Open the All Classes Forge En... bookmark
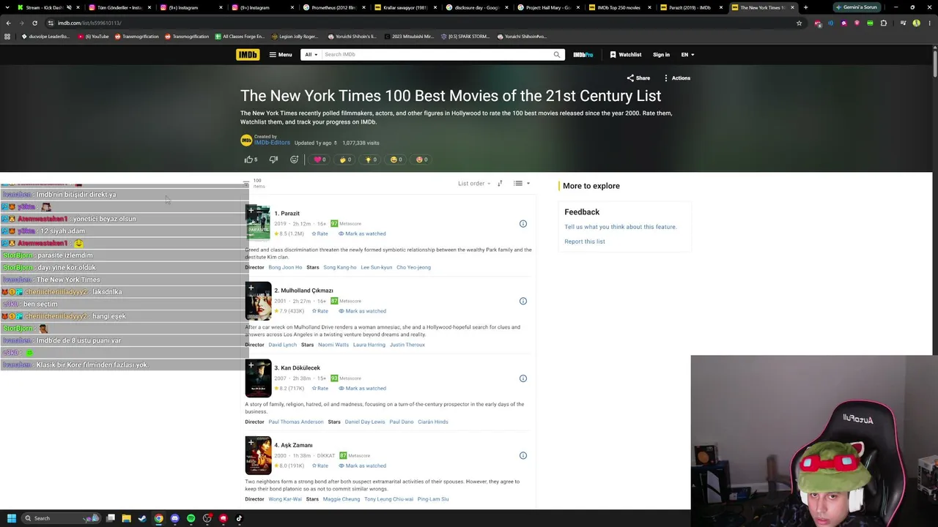This screenshot has height=527, width=938. click(240, 37)
